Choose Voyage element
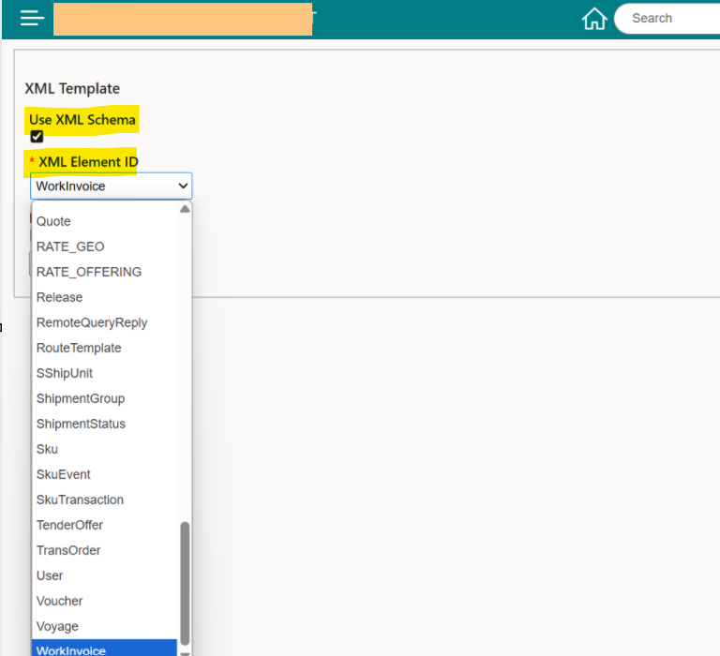The width and height of the screenshot is (720, 656). pyautogui.click(x=104, y=626)
